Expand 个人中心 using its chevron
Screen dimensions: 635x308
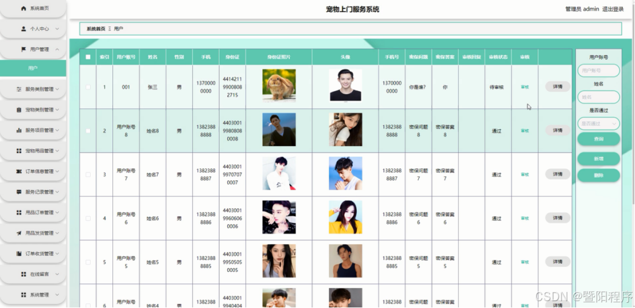(57, 29)
